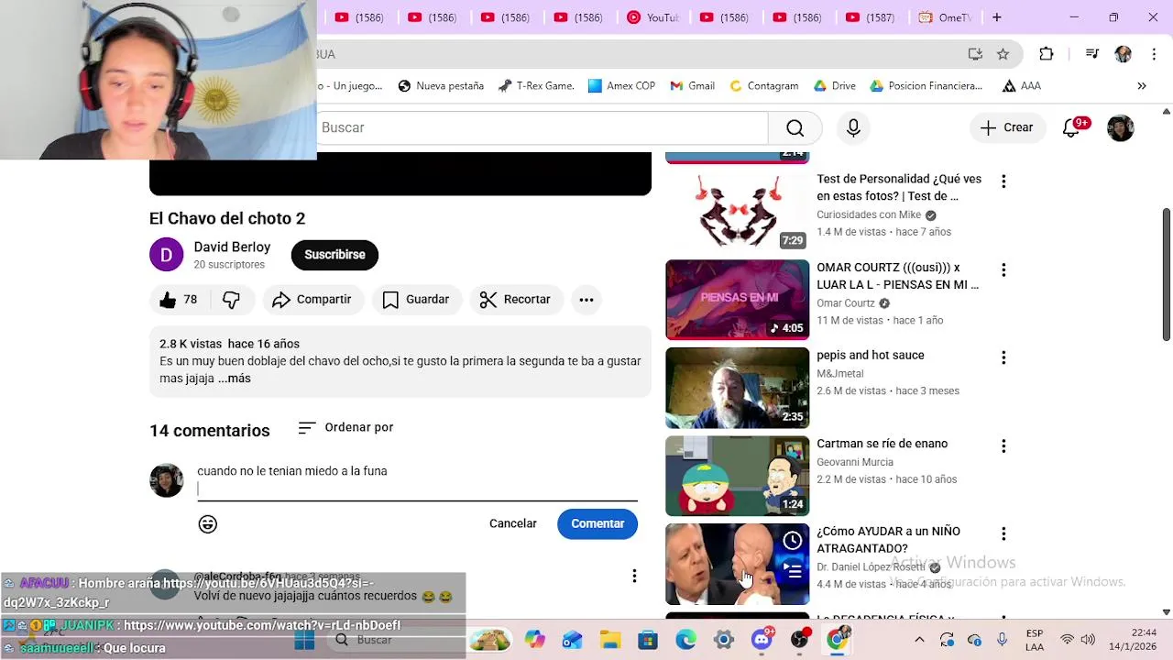Show hidden system tray icons chevron
The height and width of the screenshot is (660, 1173).
click(x=919, y=640)
